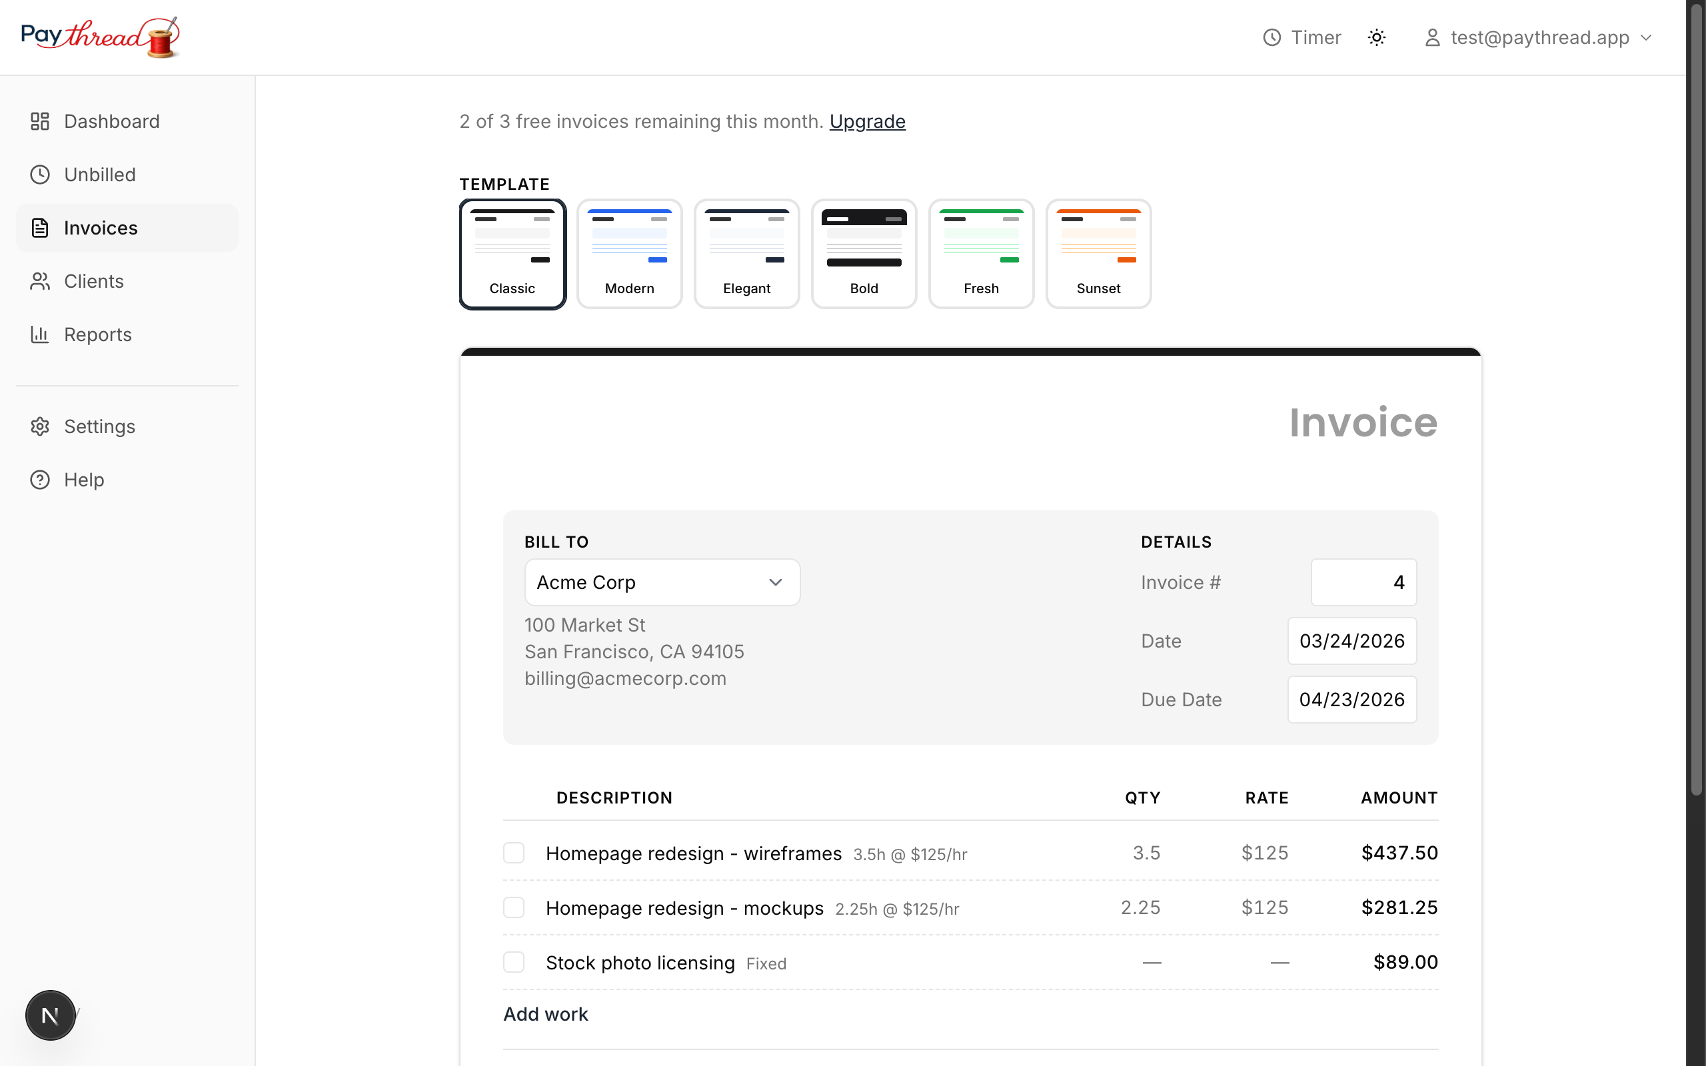Click Add work below the line items

[x=545, y=1014]
